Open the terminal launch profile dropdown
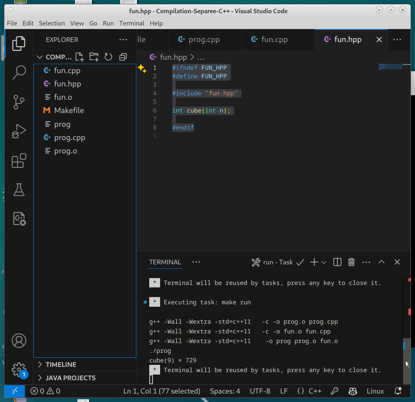This screenshot has height=402, width=415. pos(324,262)
